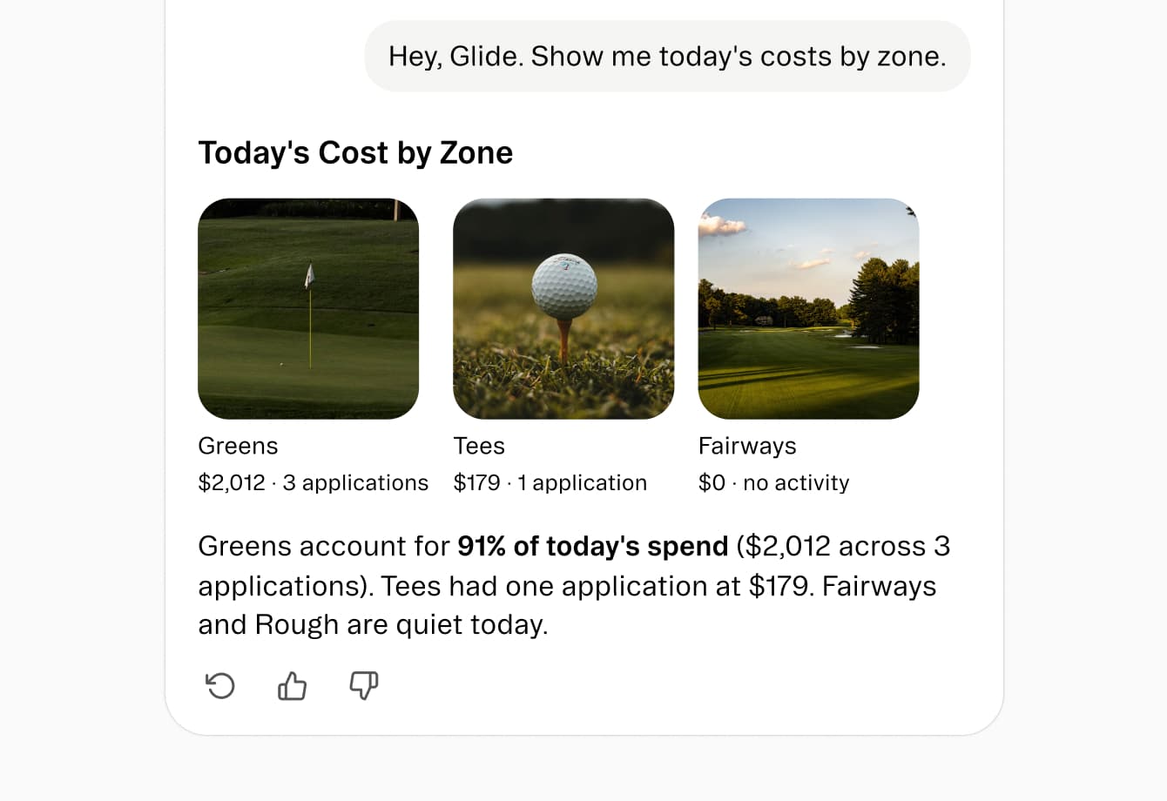Screen dimensions: 1167x801
Task: Open the Greens zone photo card
Action: point(308,308)
